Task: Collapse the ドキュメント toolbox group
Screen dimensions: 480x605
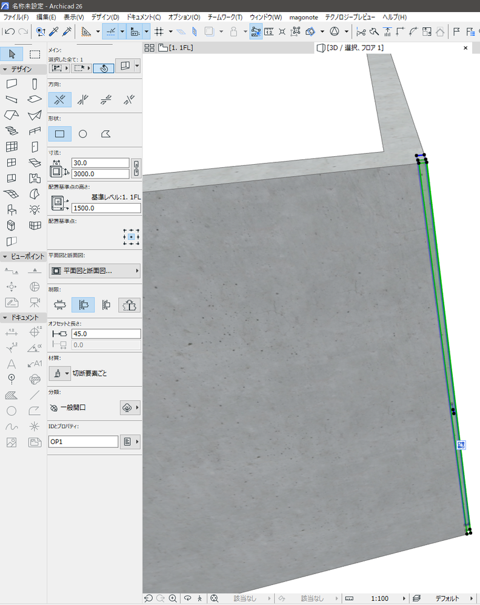Action: (5, 317)
